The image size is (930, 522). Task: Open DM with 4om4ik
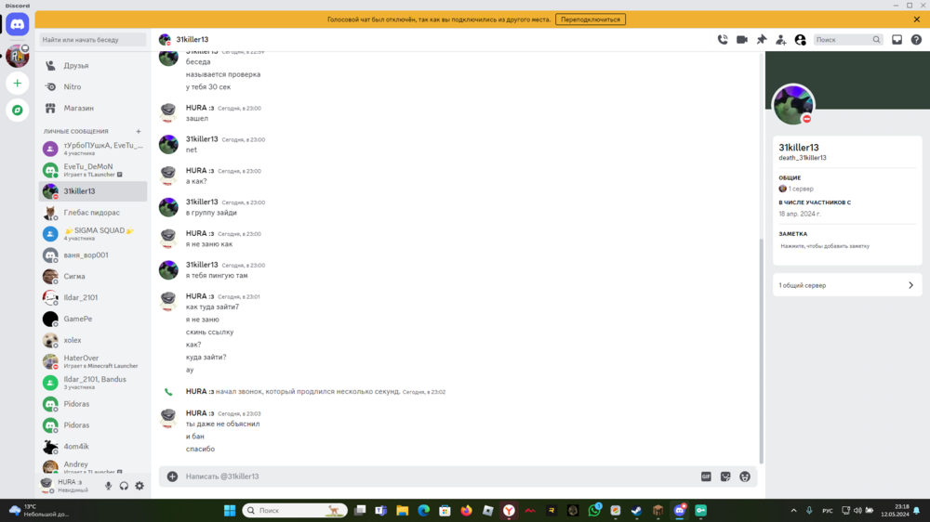[x=92, y=447]
